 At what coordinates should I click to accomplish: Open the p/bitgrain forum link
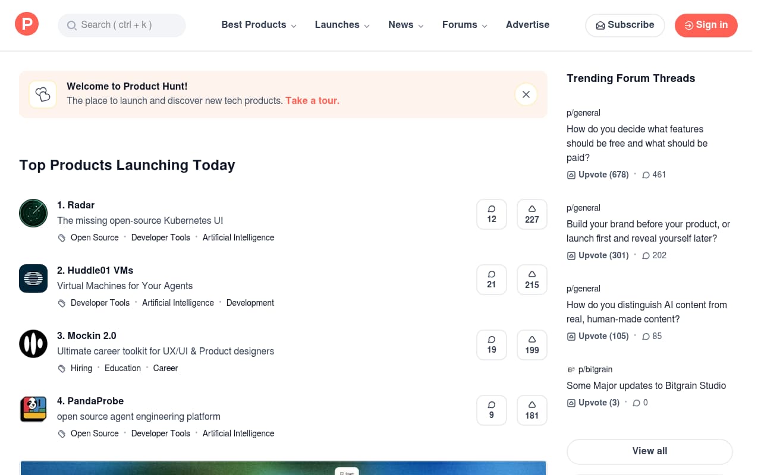coord(595,369)
